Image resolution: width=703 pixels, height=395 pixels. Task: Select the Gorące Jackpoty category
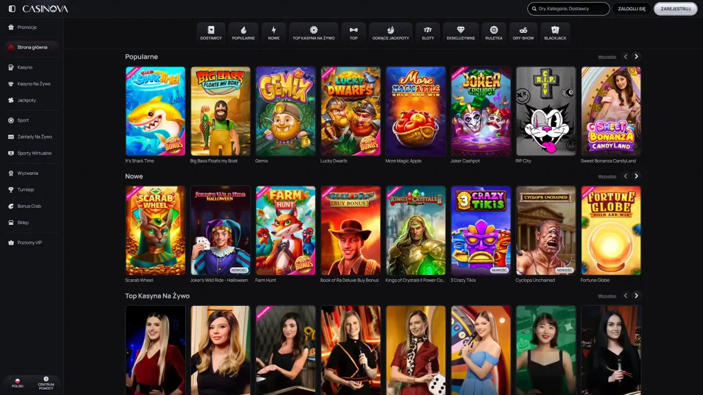click(391, 33)
